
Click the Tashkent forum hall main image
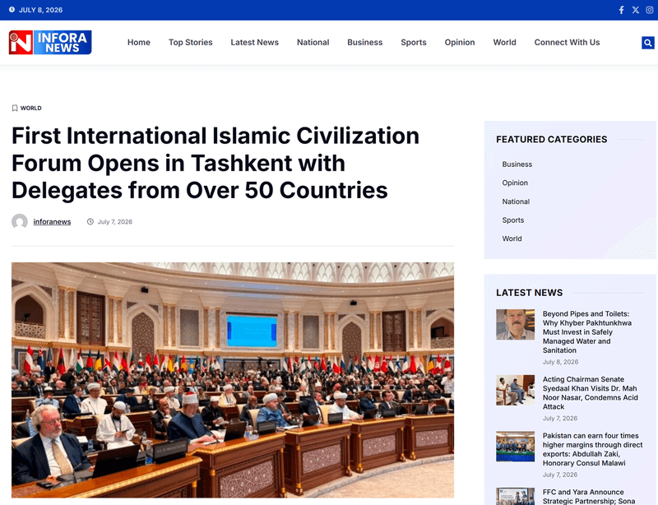(233, 380)
